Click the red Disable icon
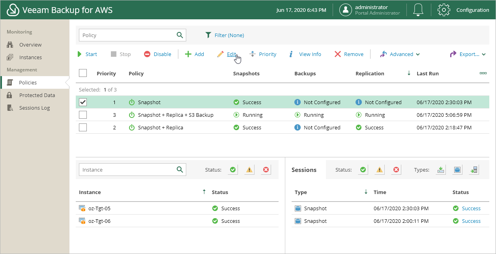Screen dimensions: 496x254 click(x=147, y=54)
